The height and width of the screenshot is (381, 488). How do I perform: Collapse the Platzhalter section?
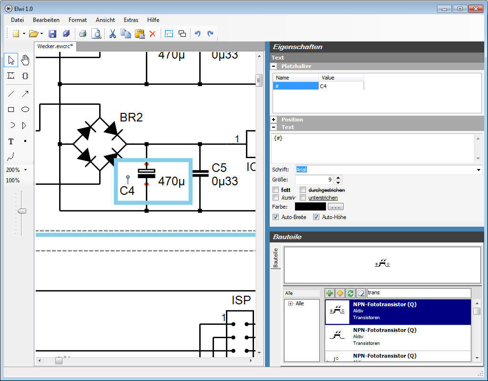pos(274,66)
